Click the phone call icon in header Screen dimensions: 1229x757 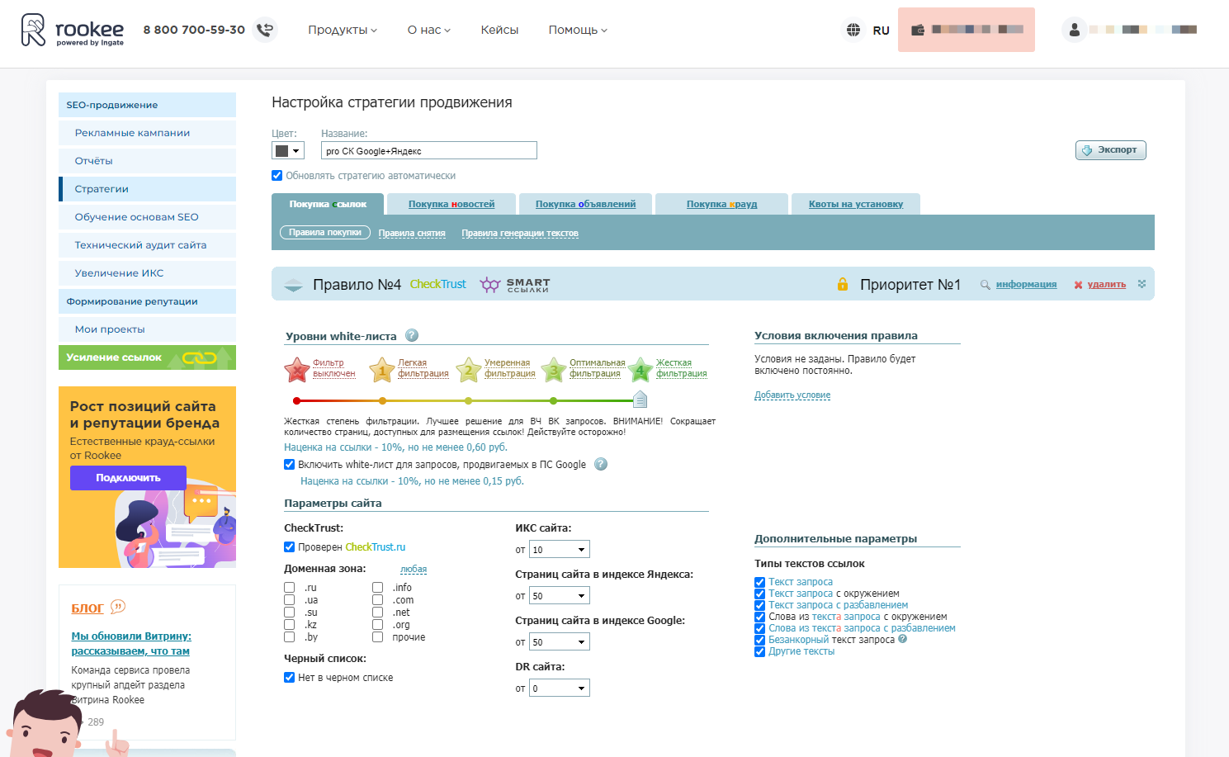tap(265, 30)
